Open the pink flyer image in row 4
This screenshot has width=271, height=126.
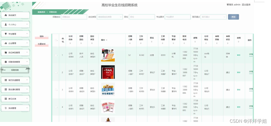108,107
